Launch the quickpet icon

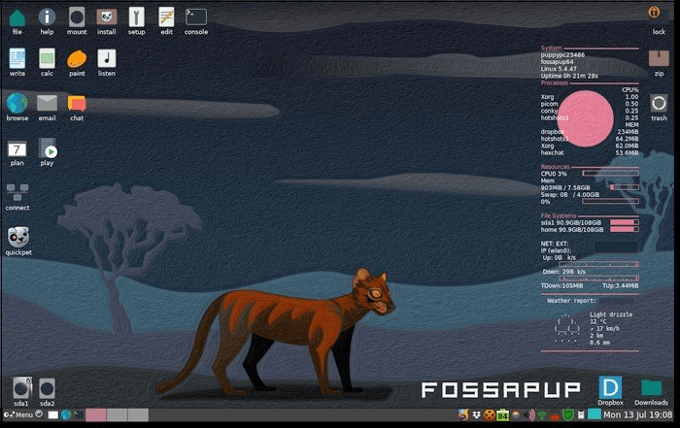click(x=18, y=237)
